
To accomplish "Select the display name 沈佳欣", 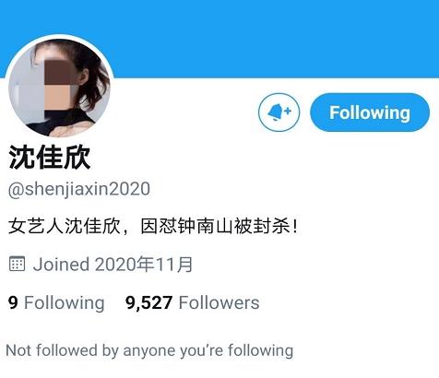I will (x=50, y=158).
